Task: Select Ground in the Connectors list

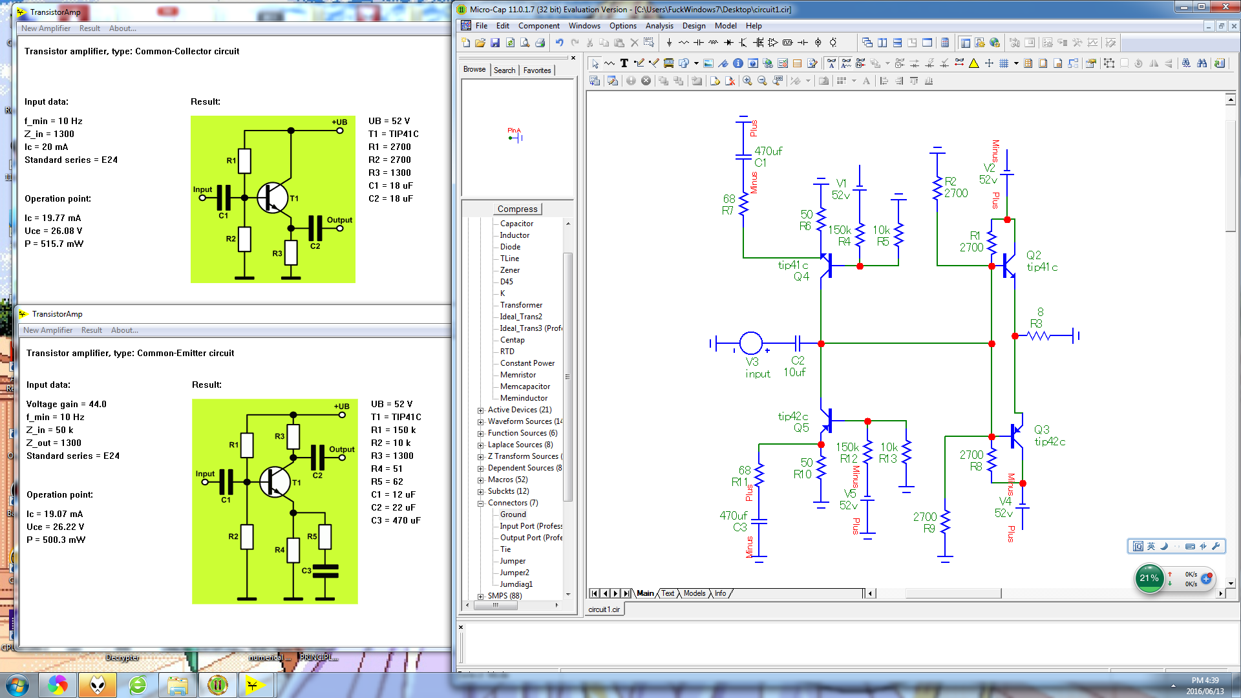Action: [x=513, y=514]
